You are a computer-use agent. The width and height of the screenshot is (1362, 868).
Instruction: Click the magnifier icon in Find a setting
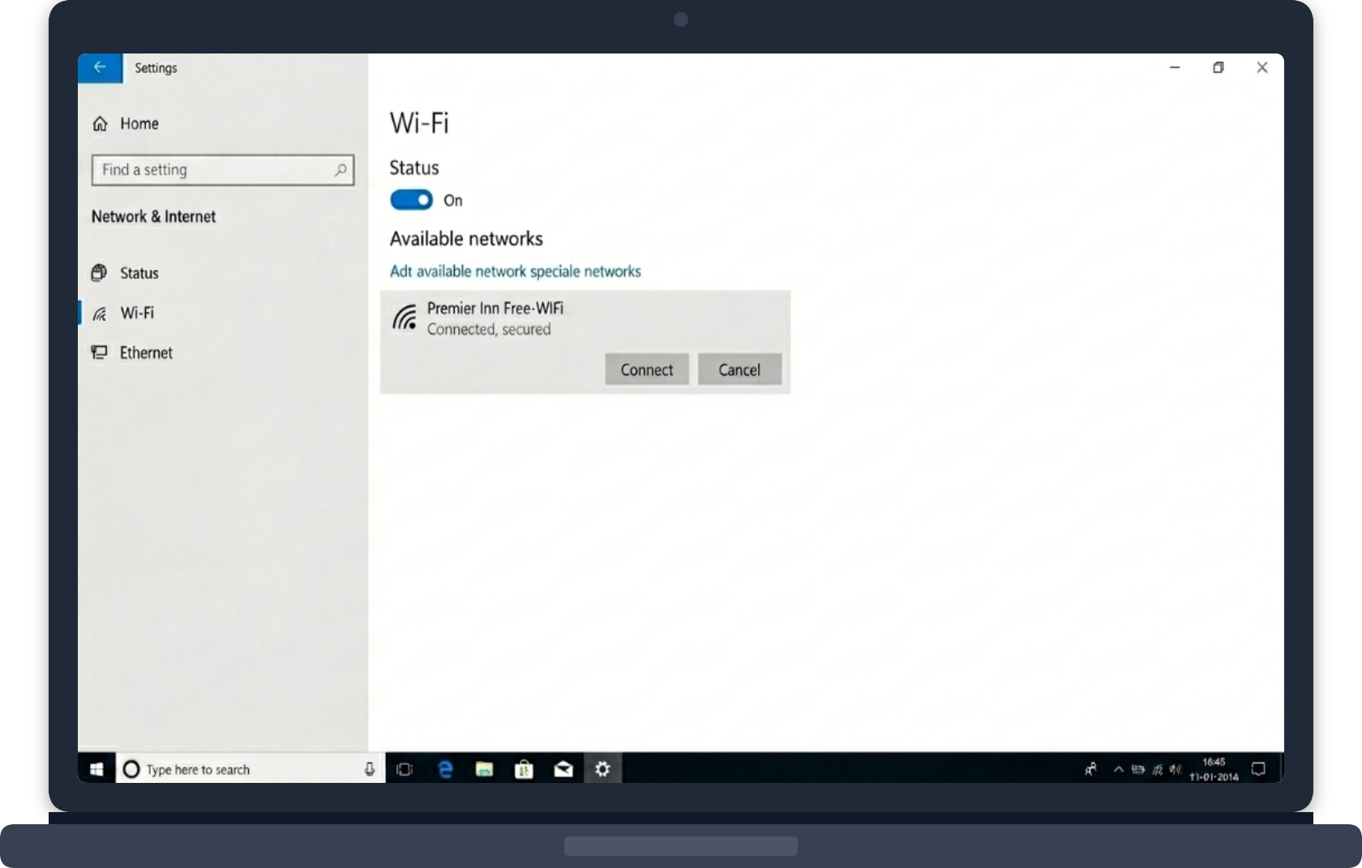(x=340, y=170)
